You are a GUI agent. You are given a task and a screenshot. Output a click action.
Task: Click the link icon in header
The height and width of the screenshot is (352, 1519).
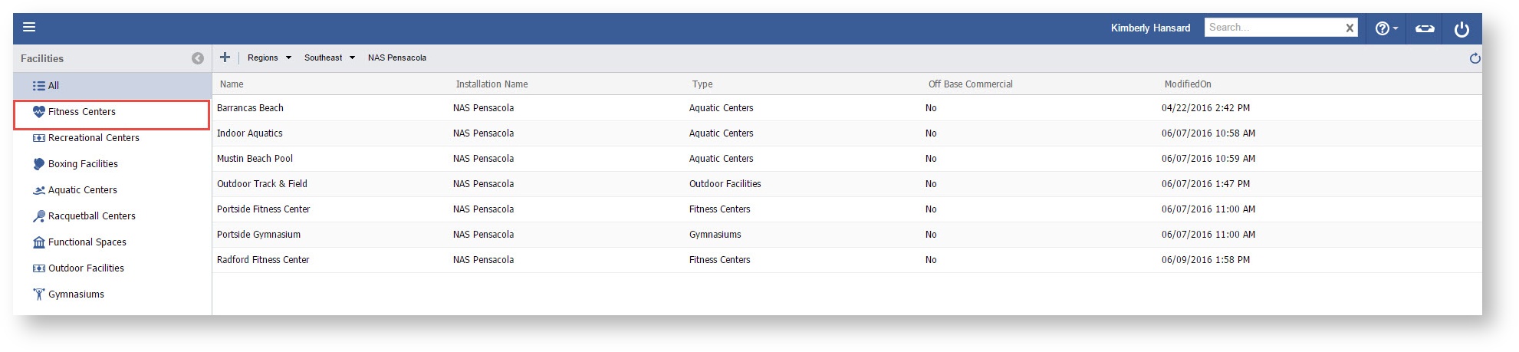(1425, 28)
